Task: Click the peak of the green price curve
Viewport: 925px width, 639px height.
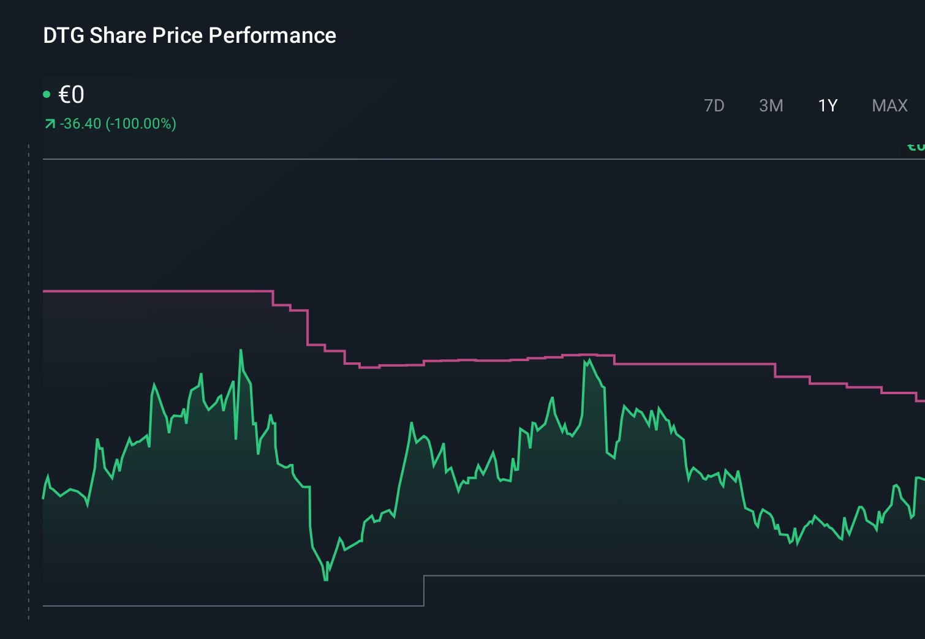Action: [x=241, y=350]
